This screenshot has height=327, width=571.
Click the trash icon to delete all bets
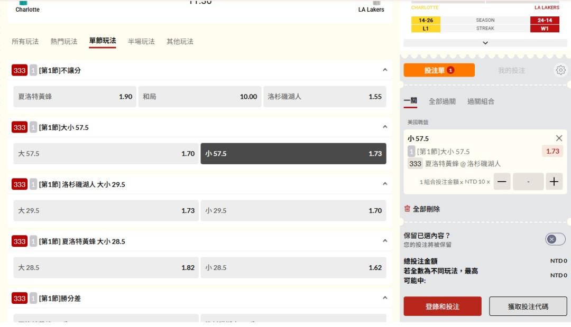407,209
